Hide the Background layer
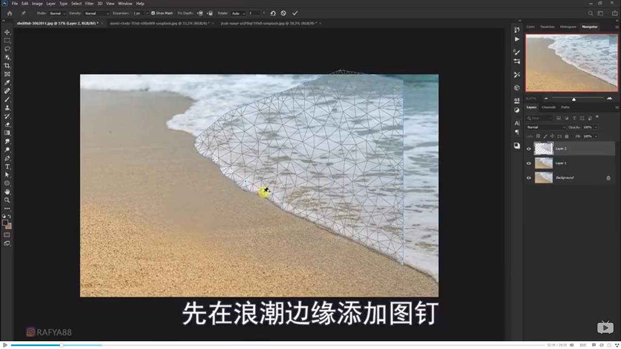The height and width of the screenshot is (349, 621). (x=528, y=178)
